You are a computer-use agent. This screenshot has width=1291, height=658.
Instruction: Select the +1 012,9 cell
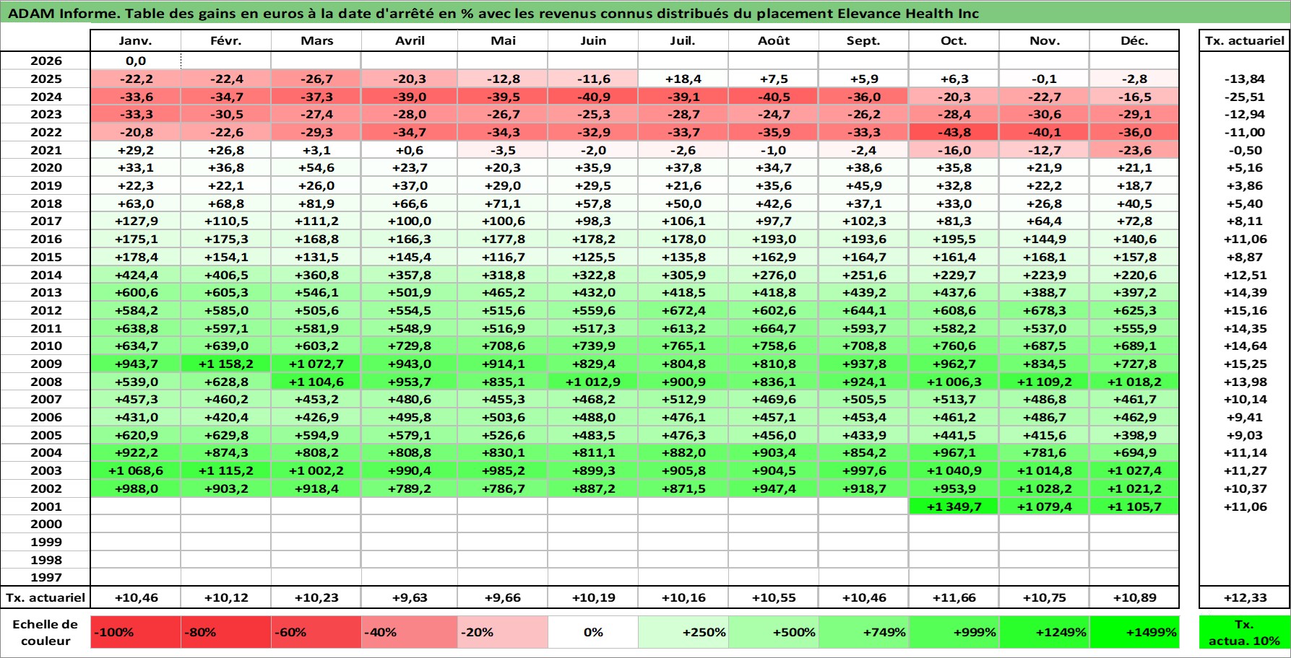click(593, 382)
